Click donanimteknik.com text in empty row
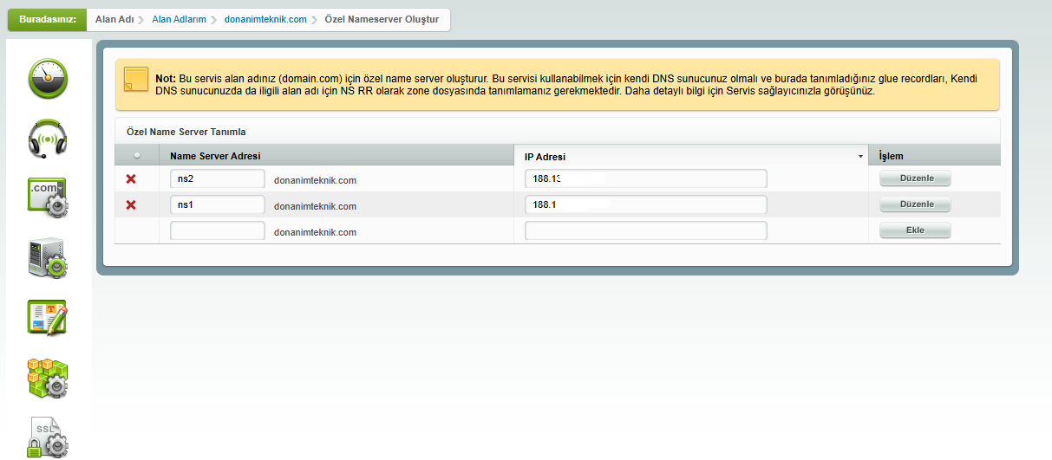This screenshot has width=1052, height=460. click(x=316, y=232)
